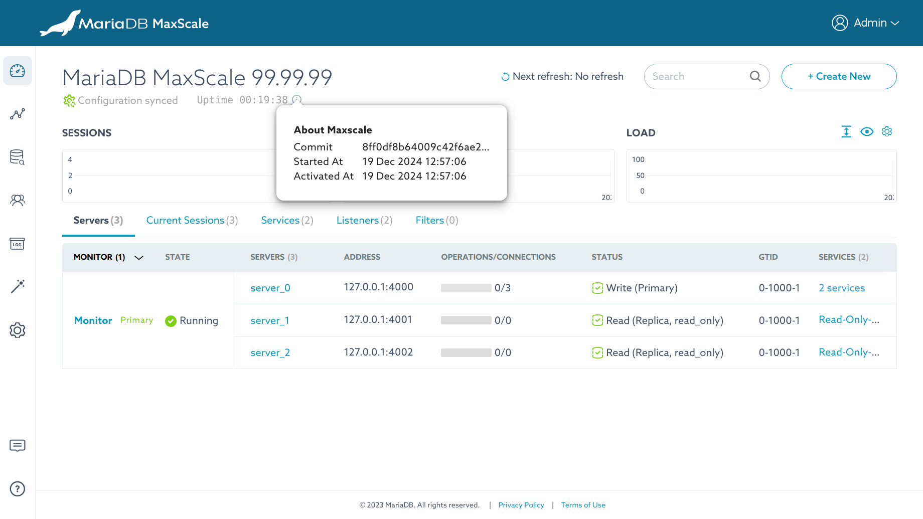Image resolution: width=923 pixels, height=519 pixels.
Task: Open the Users sidebar icon
Action: tap(18, 201)
